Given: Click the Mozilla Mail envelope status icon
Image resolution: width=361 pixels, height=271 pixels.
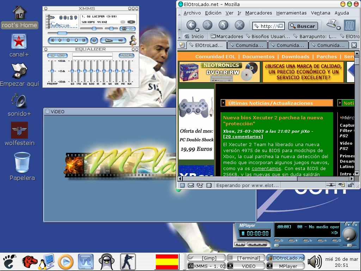Looking at the screenshot, I should (x=191, y=185).
